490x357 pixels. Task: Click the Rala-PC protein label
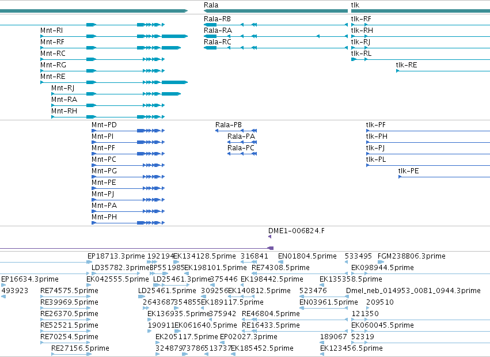coord(241,148)
